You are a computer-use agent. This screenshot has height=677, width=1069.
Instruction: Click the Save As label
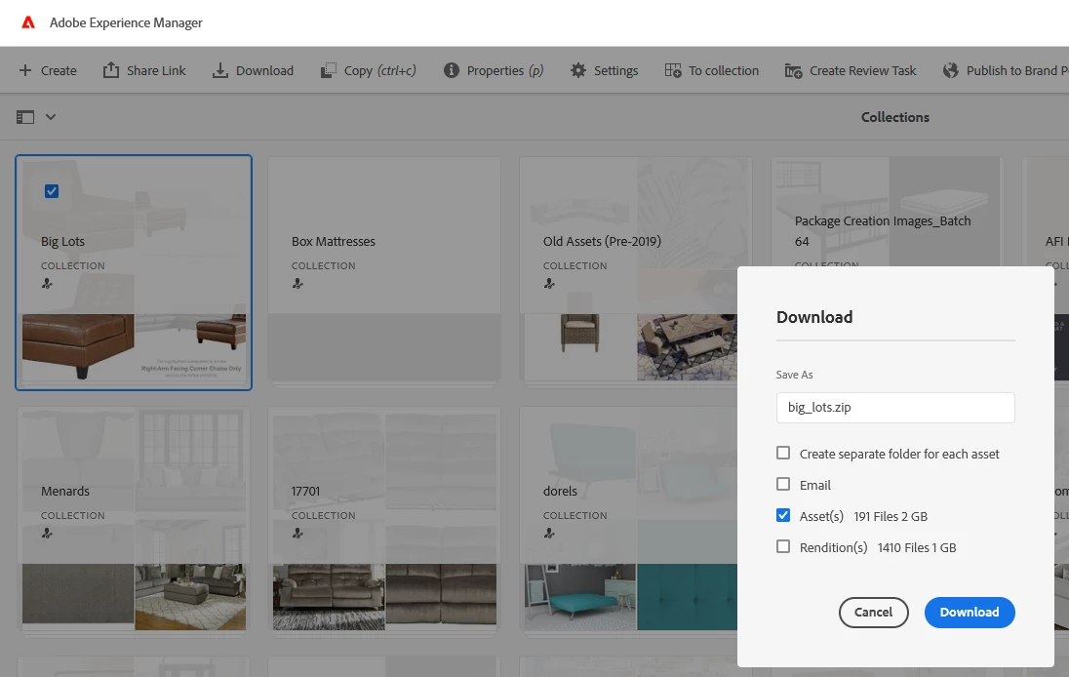coord(794,375)
